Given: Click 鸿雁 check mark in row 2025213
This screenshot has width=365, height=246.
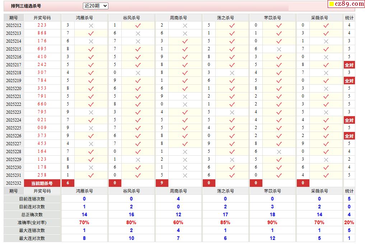Looking at the screenshot, I should pos(91,33).
